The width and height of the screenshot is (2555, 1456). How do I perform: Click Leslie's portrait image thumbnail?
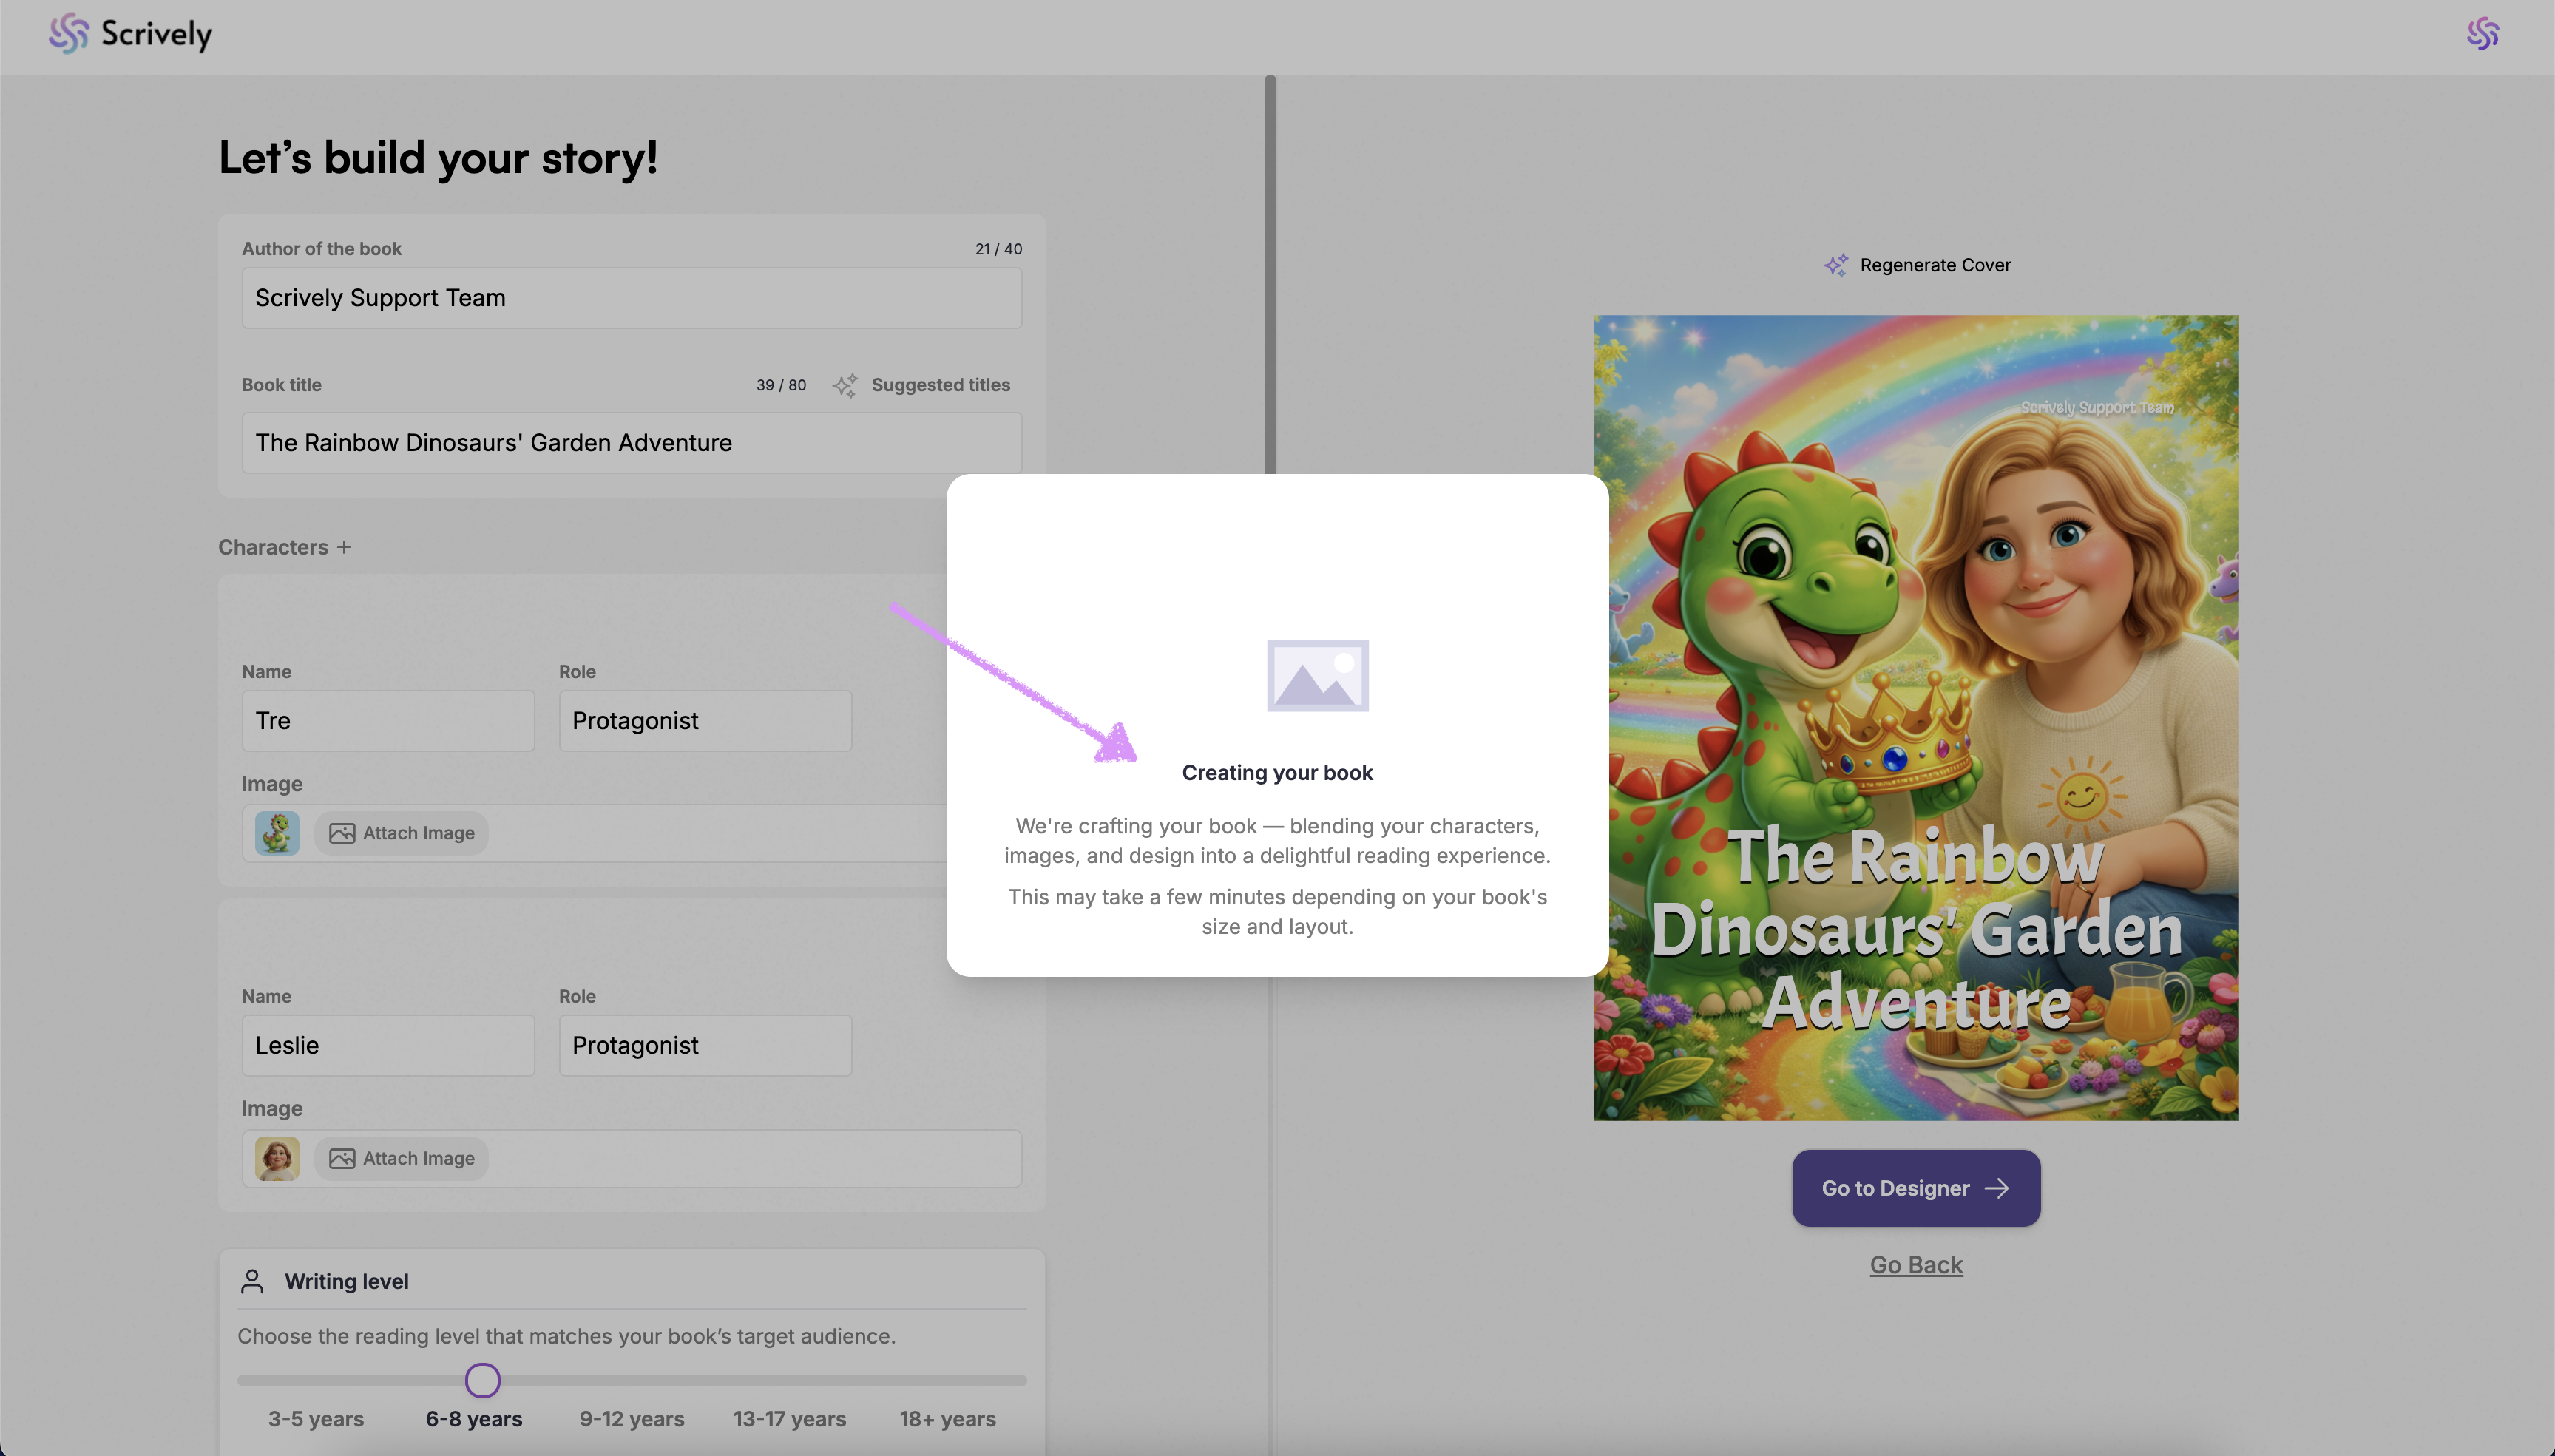[277, 1158]
